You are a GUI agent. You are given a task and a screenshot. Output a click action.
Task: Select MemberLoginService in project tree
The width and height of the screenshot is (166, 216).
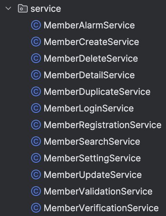click(89, 109)
